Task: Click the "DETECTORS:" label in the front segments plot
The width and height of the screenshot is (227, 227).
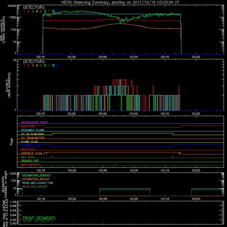Action: (34, 8)
